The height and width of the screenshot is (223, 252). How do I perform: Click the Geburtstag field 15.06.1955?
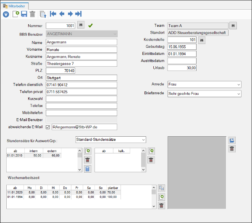point(182,47)
